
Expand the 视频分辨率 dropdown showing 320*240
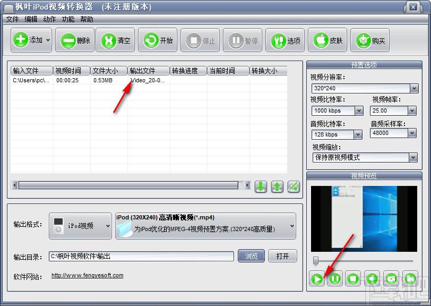414,88
